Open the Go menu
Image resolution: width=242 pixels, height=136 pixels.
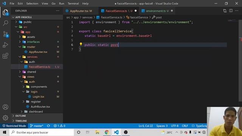click(x=53, y=3)
